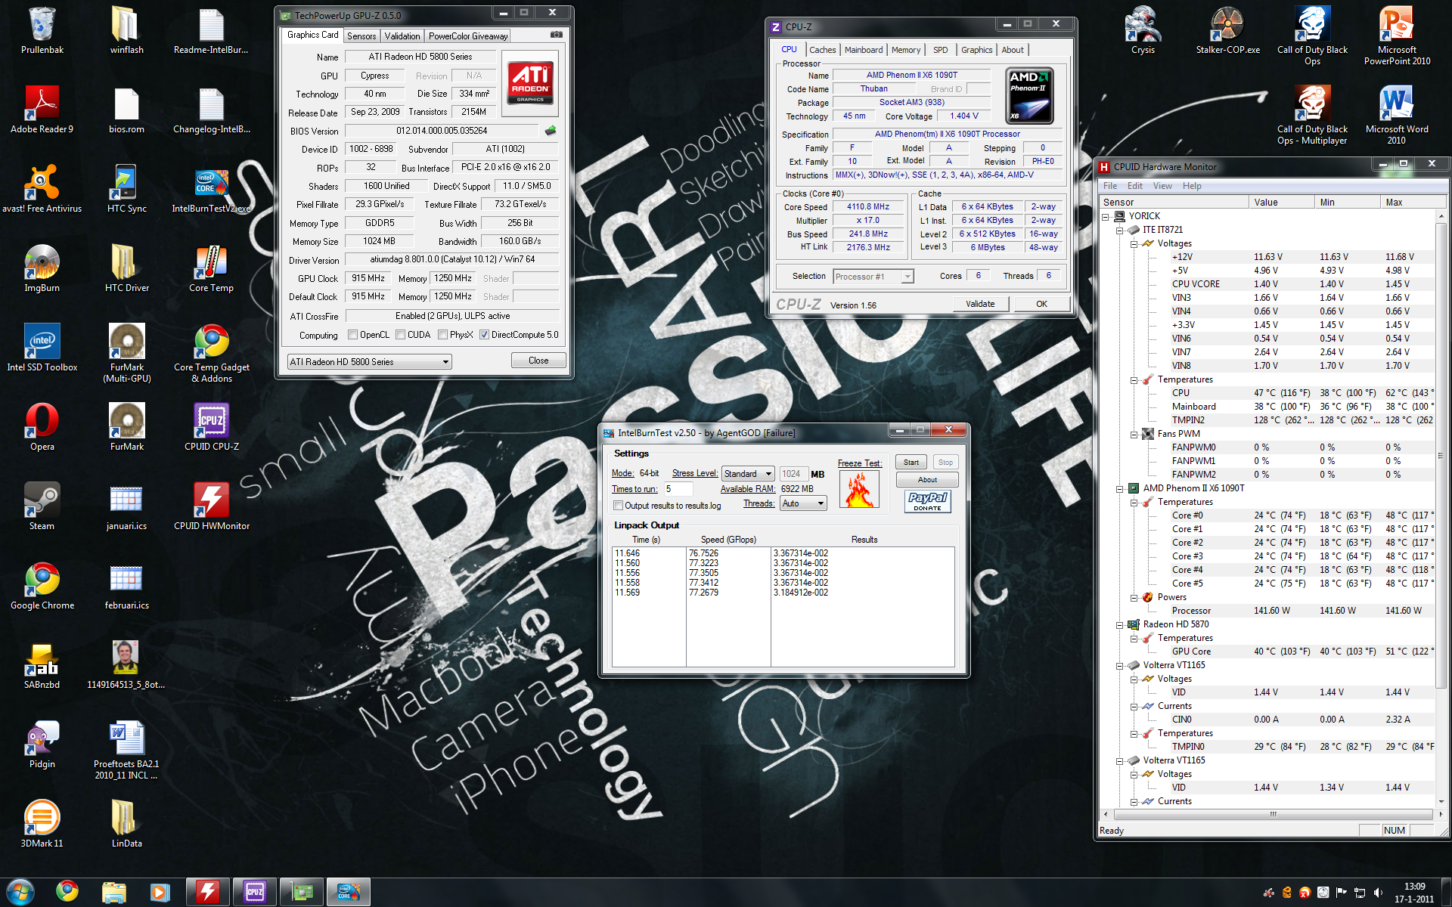Collapse the Fans PWM tree node
Image resolution: width=1452 pixels, height=907 pixels.
coord(1134,435)
